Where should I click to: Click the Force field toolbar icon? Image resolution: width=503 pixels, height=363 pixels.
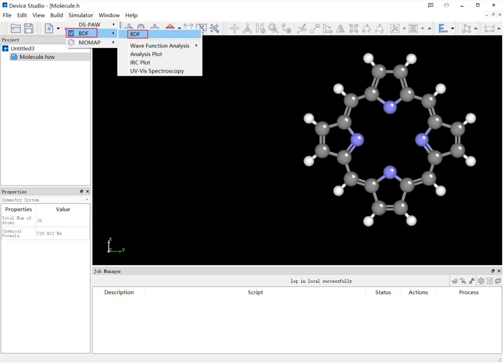point(443,28)
